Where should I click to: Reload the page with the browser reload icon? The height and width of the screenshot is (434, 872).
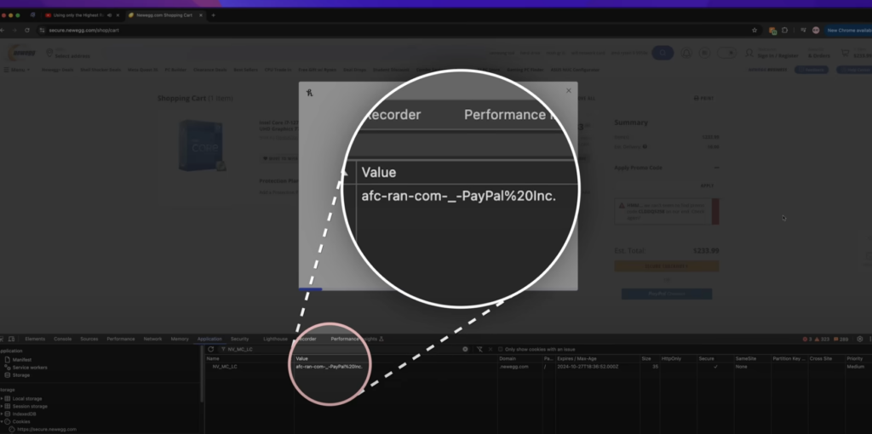[26, 30]
